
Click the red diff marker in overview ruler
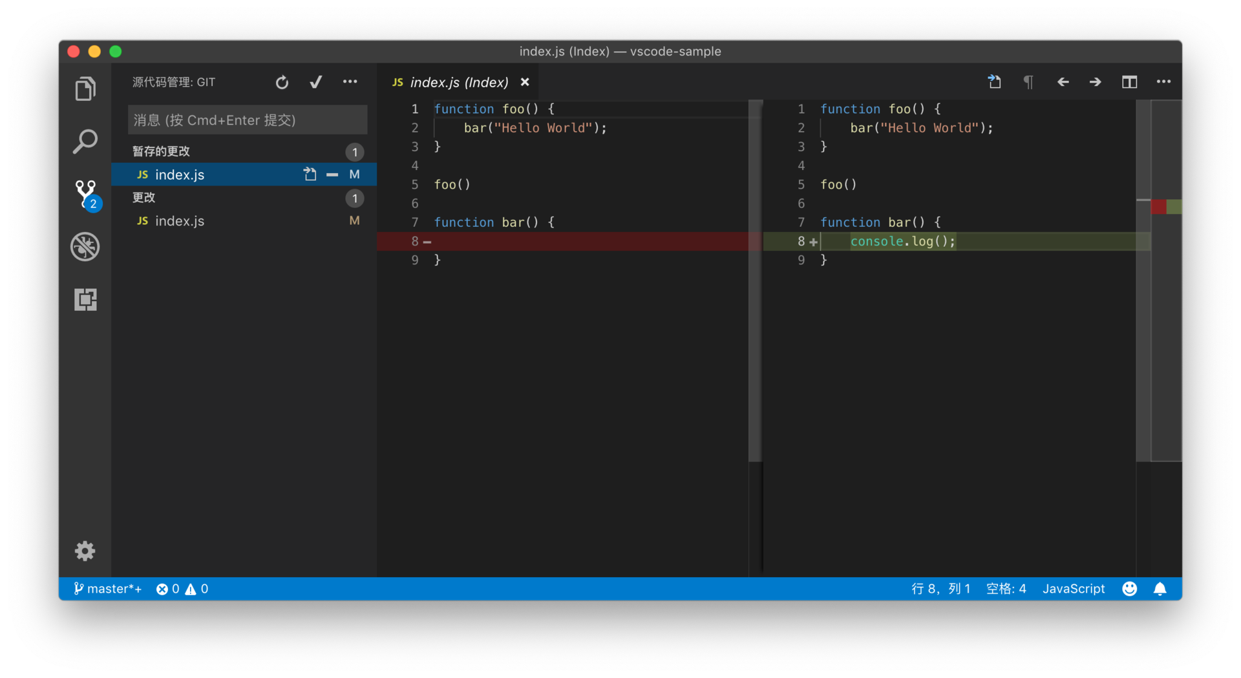point(1158,207)
